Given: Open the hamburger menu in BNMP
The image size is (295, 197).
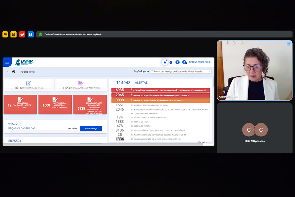Looking at the screenshot, I should 7,62.
